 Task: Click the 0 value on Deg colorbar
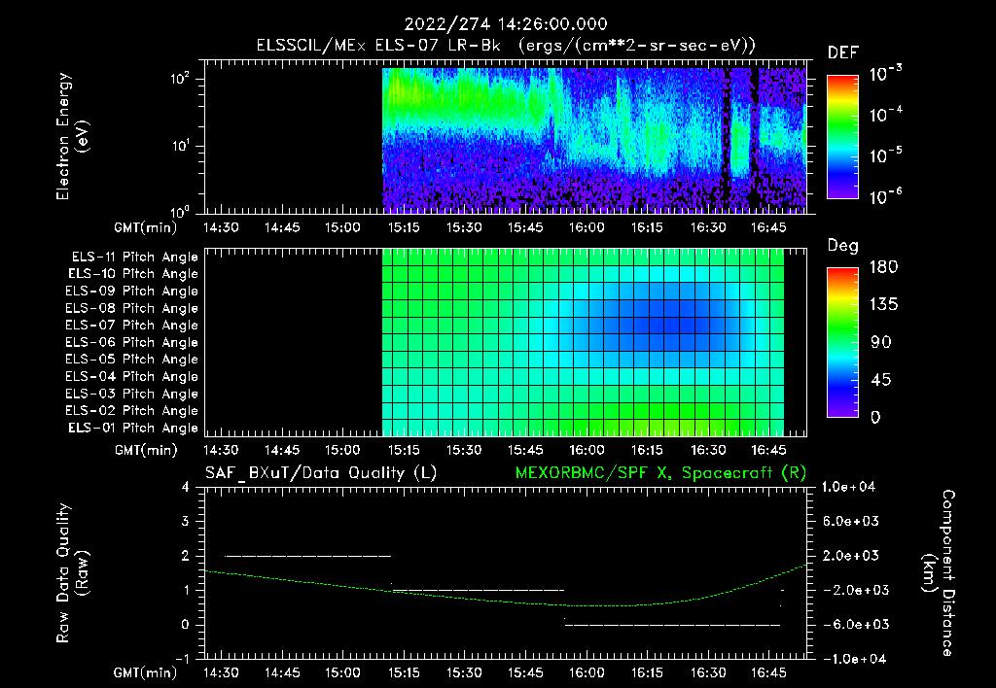click(x=875, y=417)
